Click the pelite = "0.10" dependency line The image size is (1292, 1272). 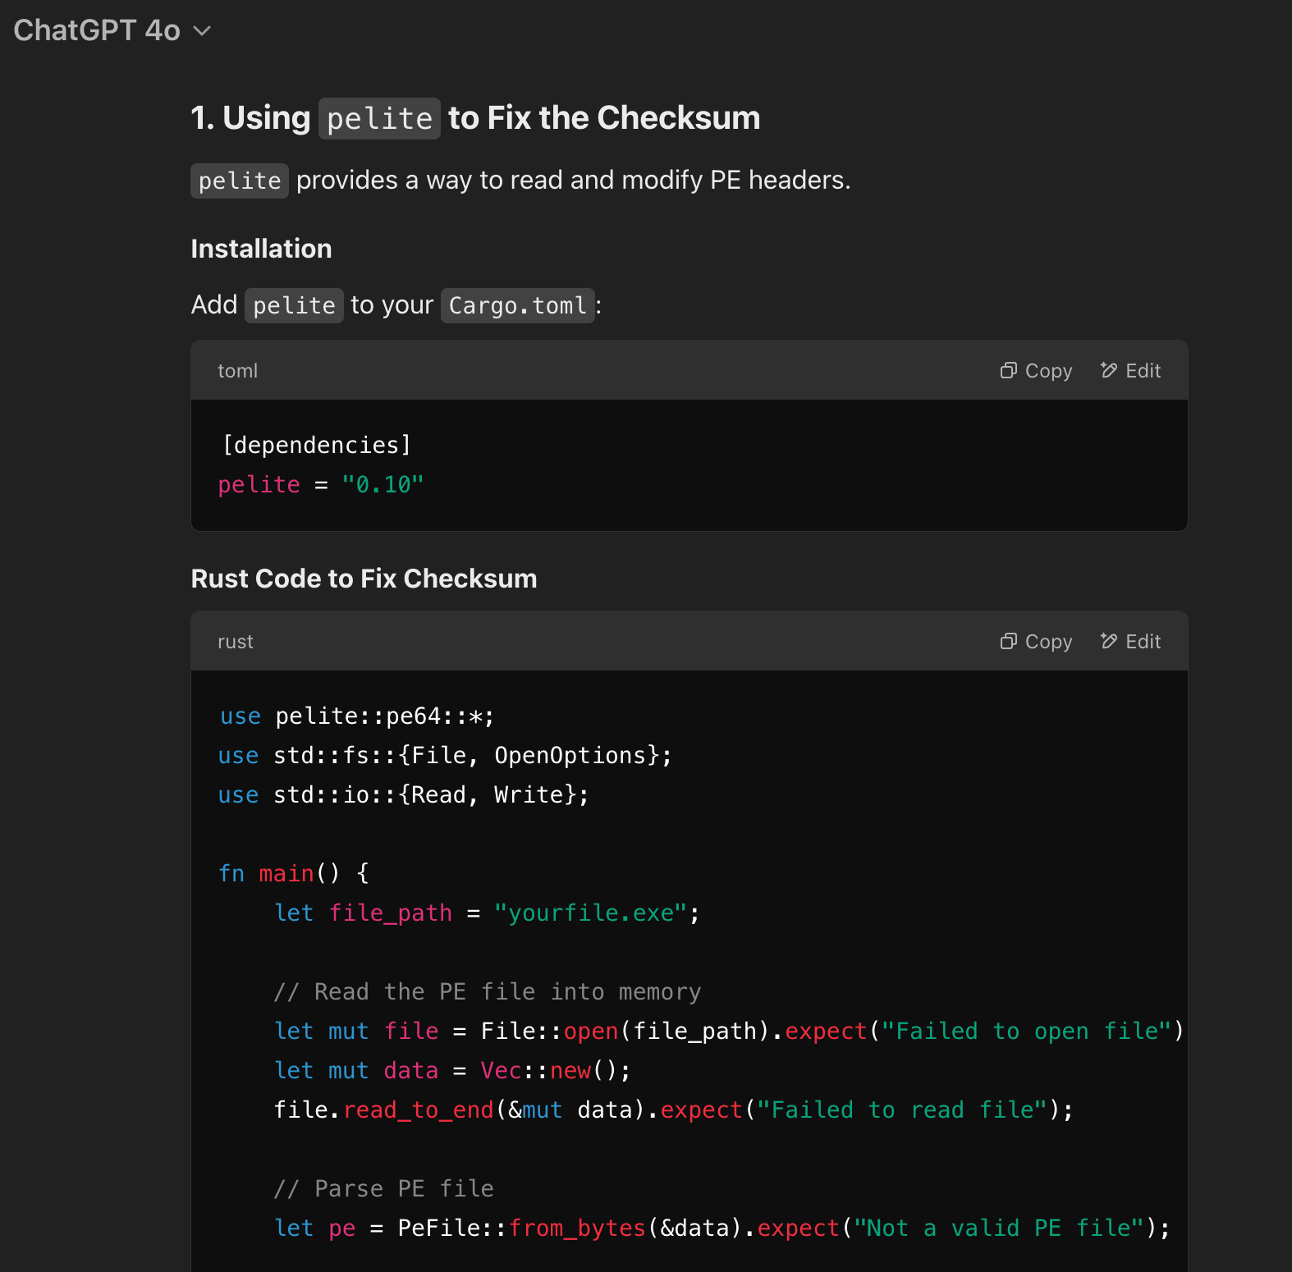click(321, 485)
